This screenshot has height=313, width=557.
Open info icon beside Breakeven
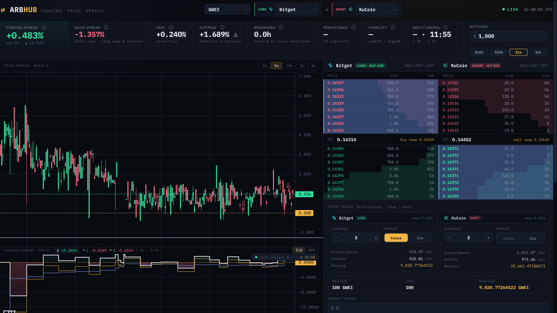point(281,27)
